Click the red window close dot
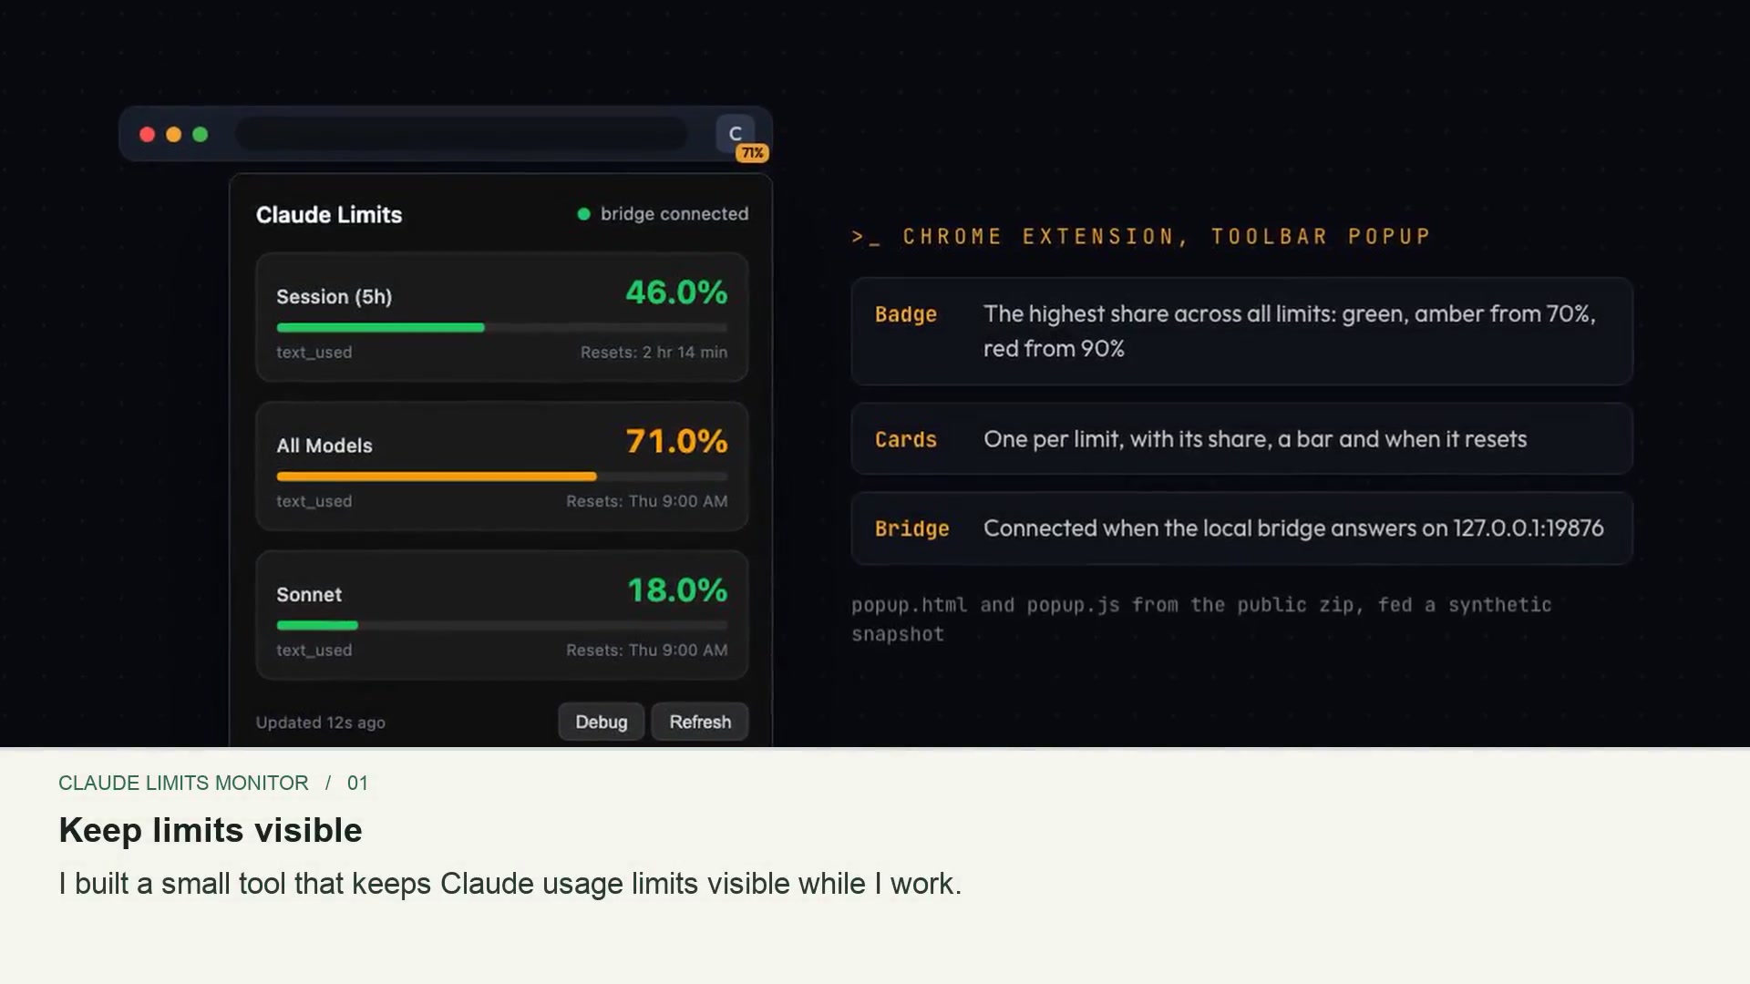The image size is (1750, 984). tap(147, 135)
